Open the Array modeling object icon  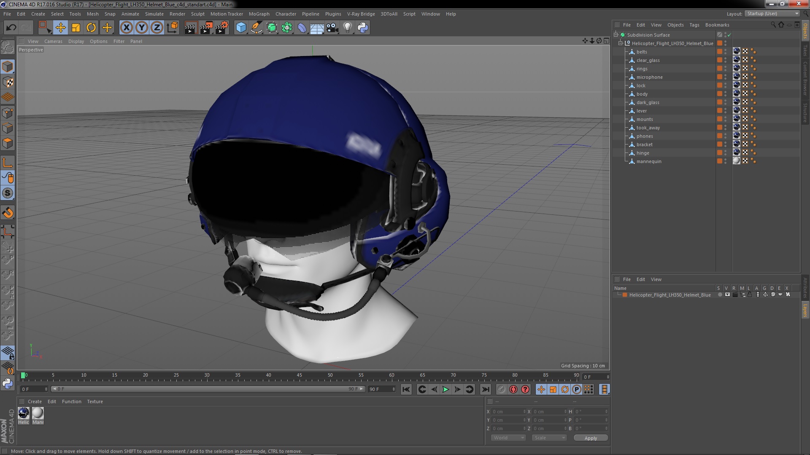pos(287,28)
